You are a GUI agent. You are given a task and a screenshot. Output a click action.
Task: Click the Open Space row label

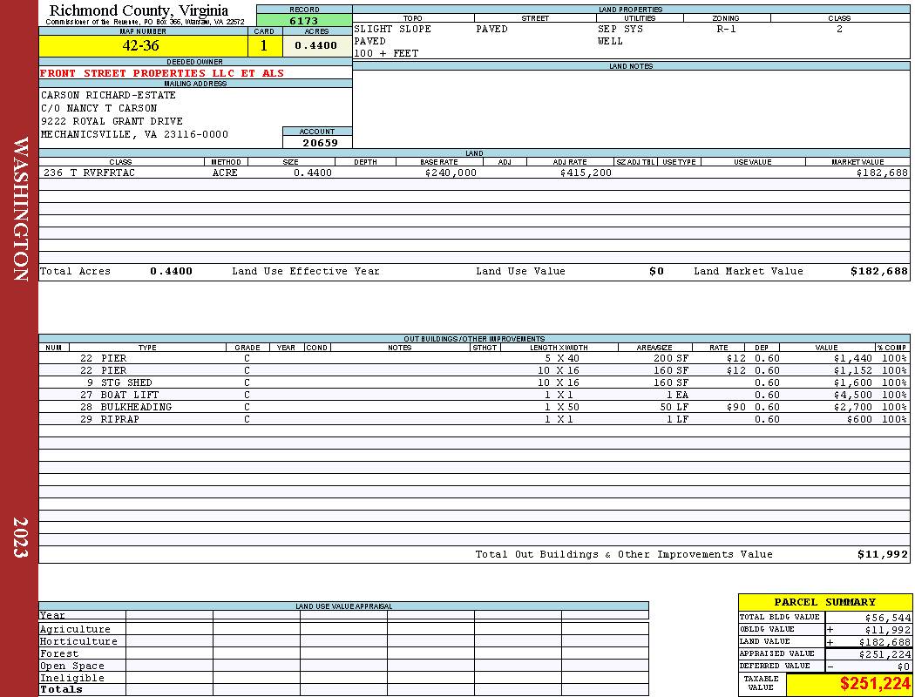pyautogui.click(x=71, y=667)
